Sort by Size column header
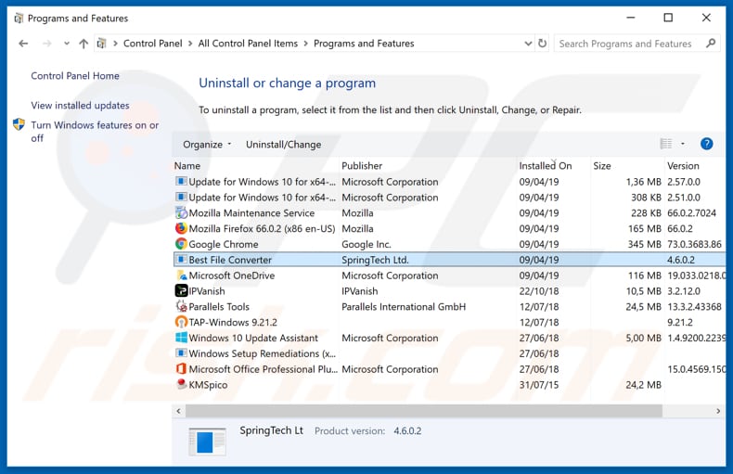The width and height of the screenshot is (733, 474). 602,166
